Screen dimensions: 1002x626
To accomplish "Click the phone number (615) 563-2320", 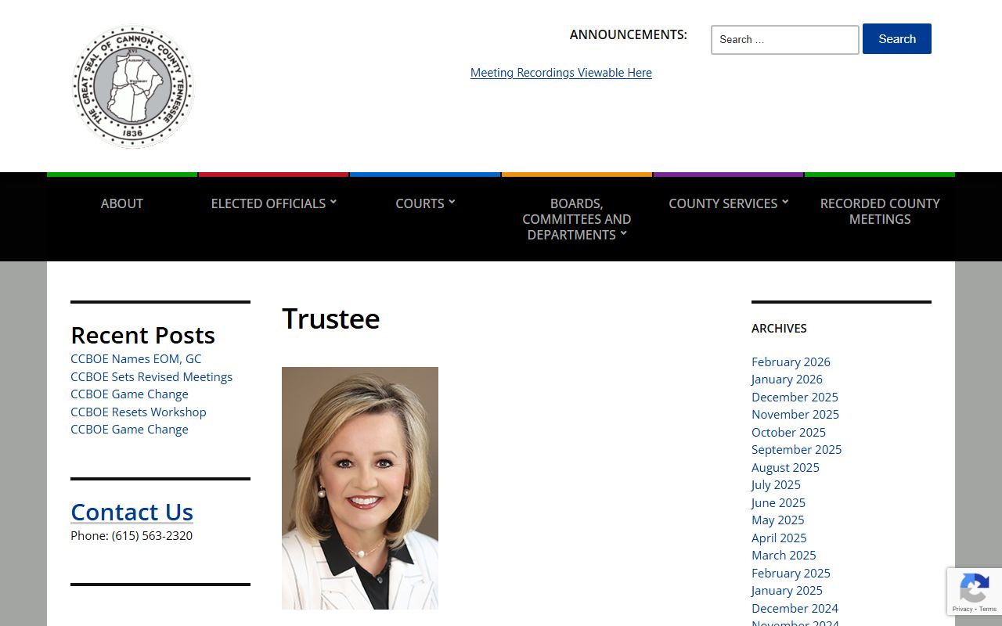I will pyautogui.click(x=152, y=536).
